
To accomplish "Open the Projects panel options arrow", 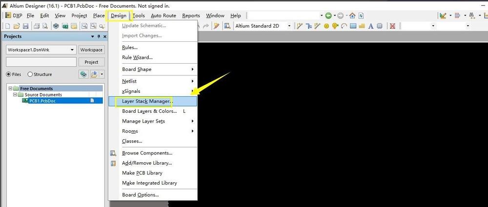I will pyautogui.click(x=92, y=36).
